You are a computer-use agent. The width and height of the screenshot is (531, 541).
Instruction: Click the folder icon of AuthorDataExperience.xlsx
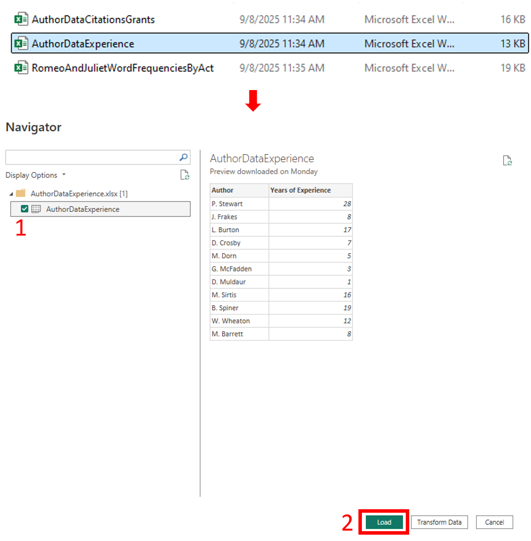coord(21,193)
